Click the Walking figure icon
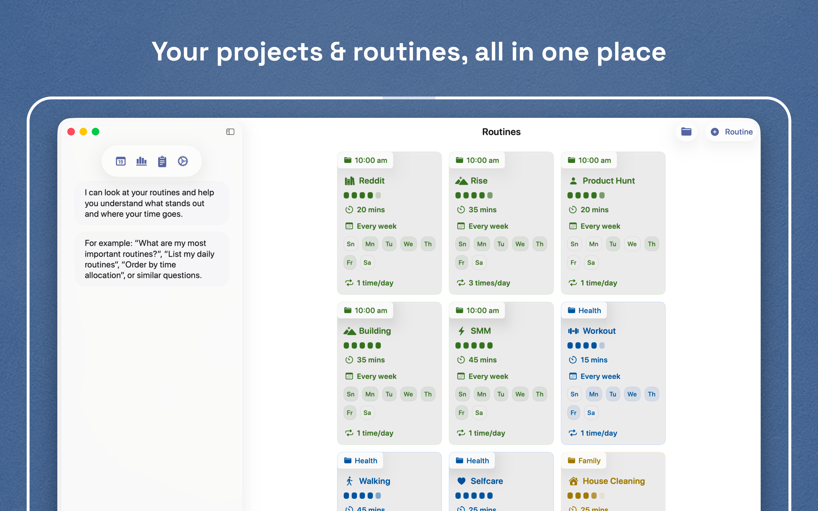Viewport: 818px width, 511px height. tap(350, 481)
